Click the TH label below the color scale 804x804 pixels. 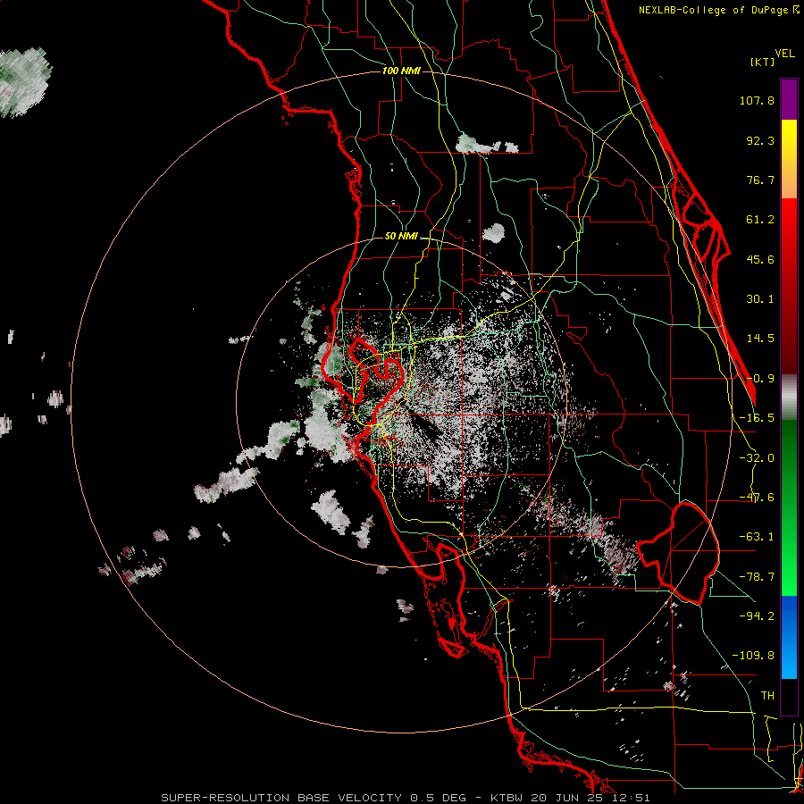pyautogui.click(x=767, y=695)
